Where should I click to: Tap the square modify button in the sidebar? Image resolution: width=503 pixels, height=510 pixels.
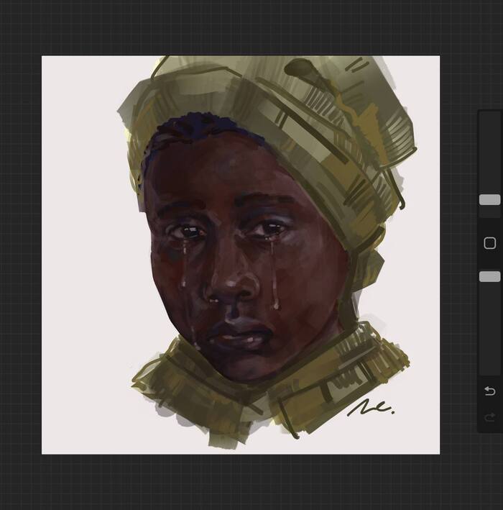click(489, 243)
